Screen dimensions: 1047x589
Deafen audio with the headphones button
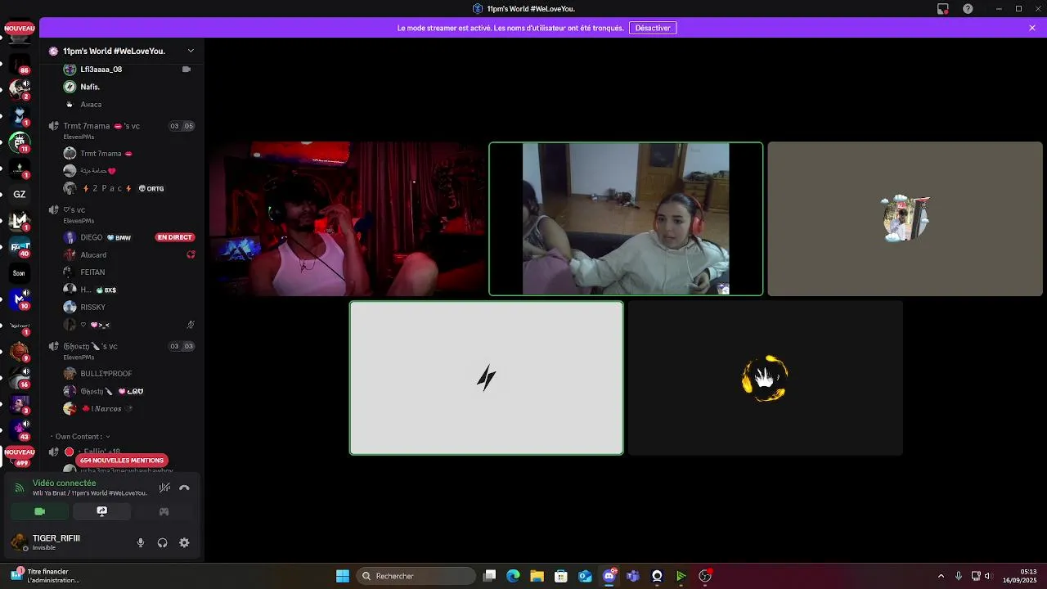click(x=162, y=542)
